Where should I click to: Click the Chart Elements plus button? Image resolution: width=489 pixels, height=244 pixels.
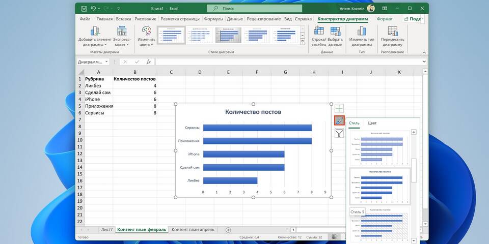[339, 109]
